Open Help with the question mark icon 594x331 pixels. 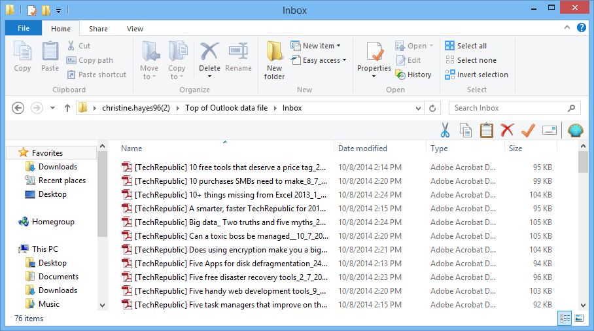(x=582, y=27)
